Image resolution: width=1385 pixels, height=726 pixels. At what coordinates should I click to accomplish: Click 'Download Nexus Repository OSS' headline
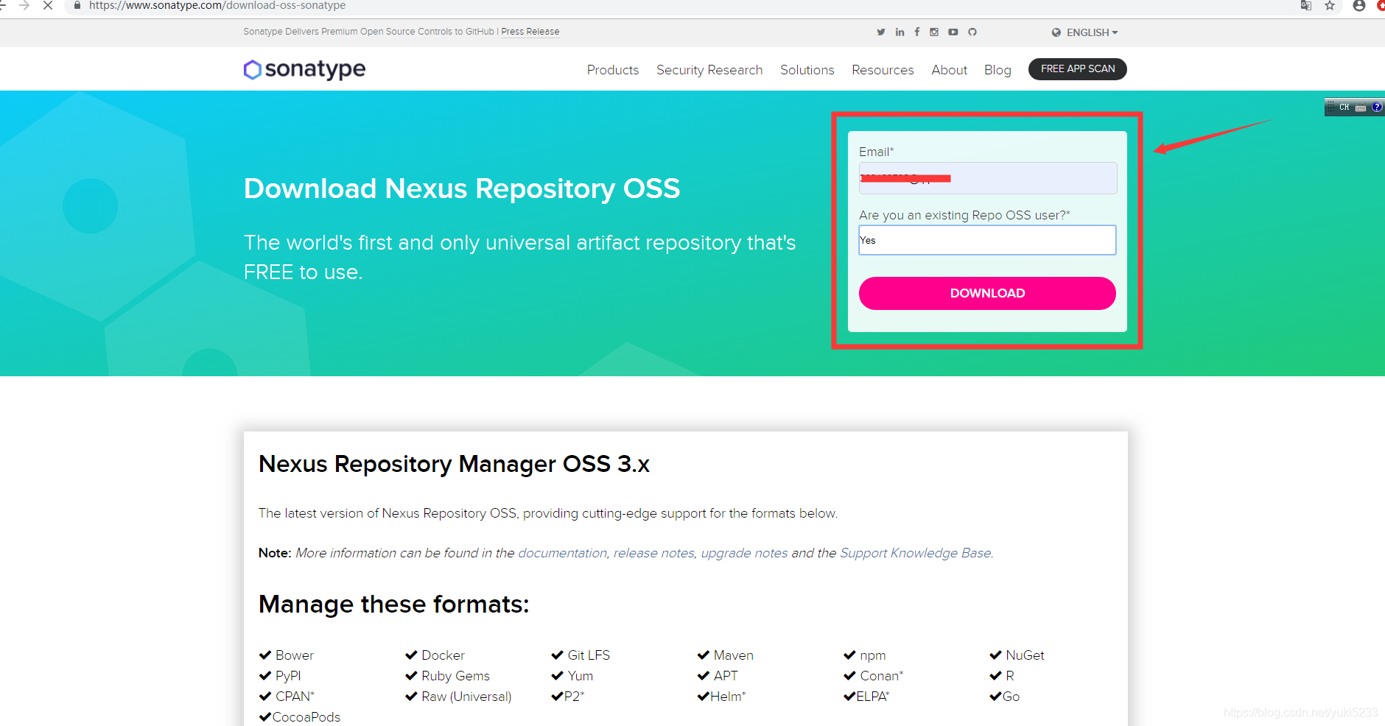[x=462, y=189]
